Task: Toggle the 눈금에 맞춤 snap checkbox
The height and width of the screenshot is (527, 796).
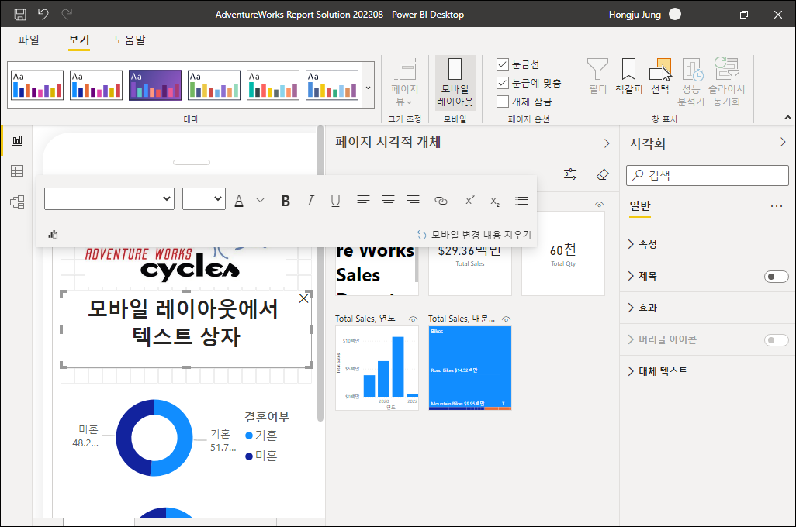Action: 502,83
